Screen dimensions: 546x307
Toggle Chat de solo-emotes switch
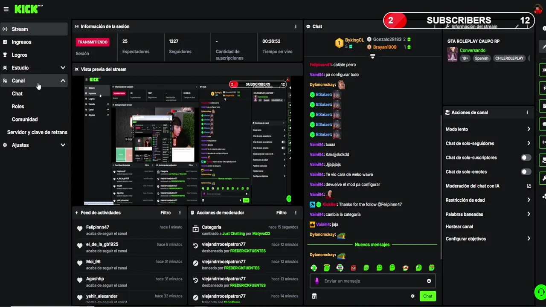point(526,172)
